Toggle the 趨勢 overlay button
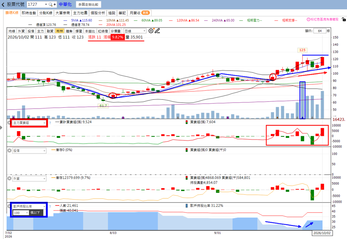 click(x=69, y=31)
